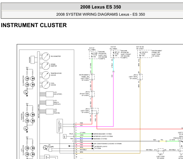The image size is (183, 159).
Task: Click the transistor symbol below the ILLUMINATION LEDs
Action: pos(26,92)
